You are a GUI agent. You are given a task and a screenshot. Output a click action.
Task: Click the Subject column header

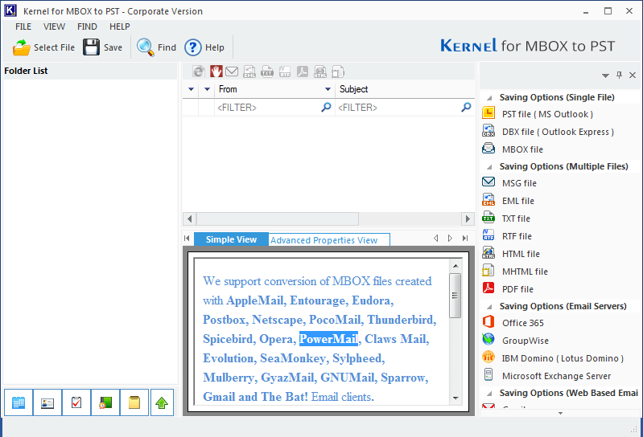pyautogui.click(x=405, y=89)
